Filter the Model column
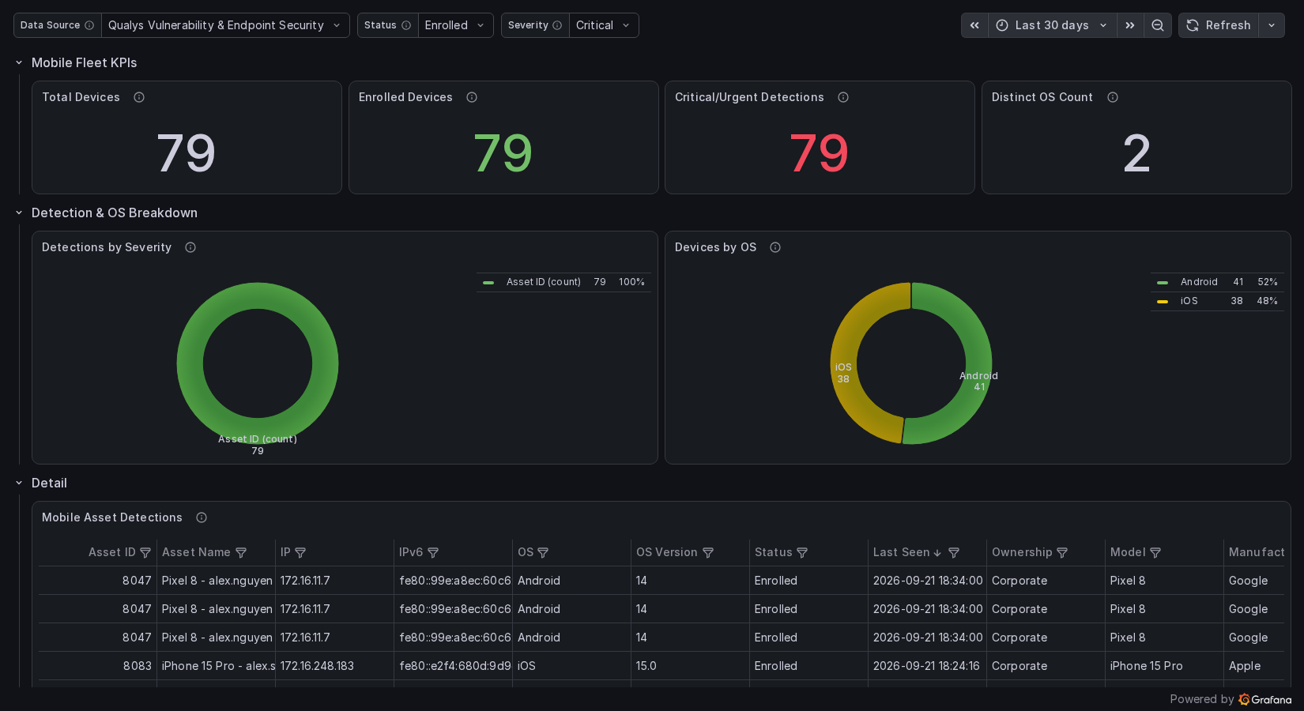Screen dimensions: 1304x711 pyautogui.click(x=1155, y=553)
